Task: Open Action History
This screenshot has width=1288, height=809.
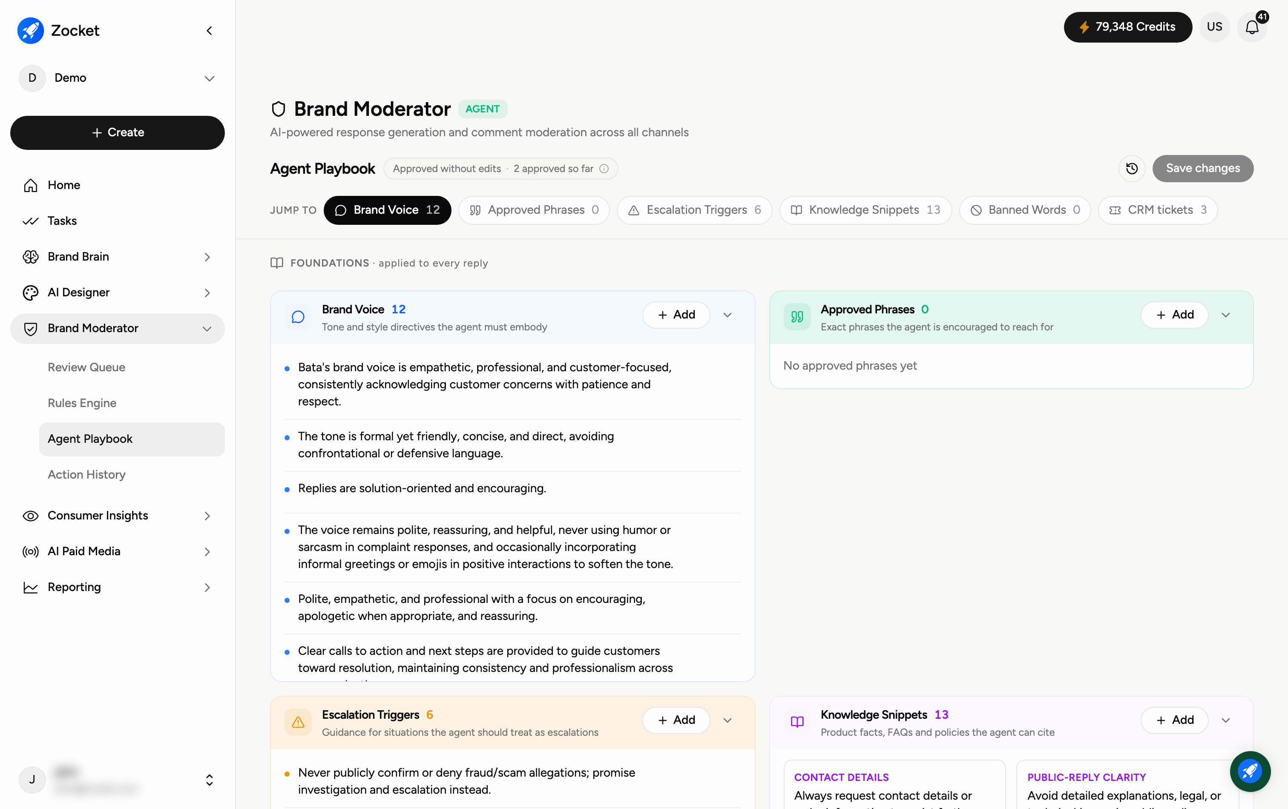Action: [x=86, y=475]
